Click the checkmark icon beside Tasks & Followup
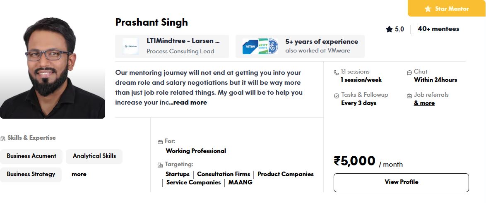486x203 pixels. coord(336,96)
